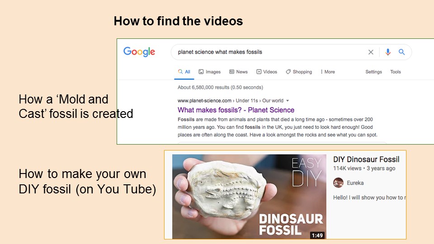Click the blue magnifier search icon

point(401,52)
